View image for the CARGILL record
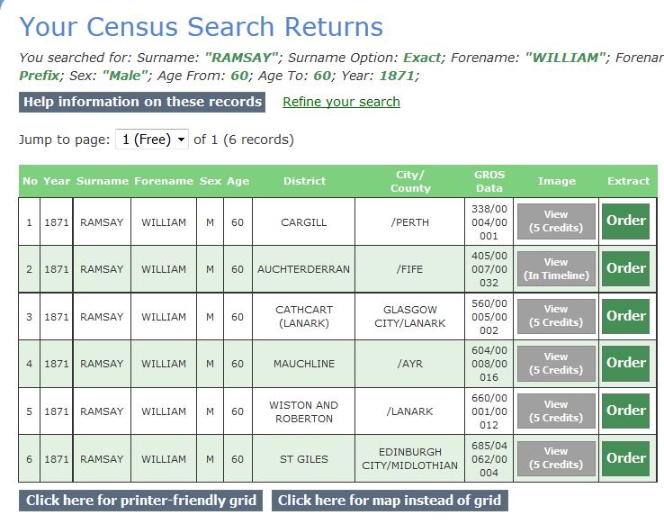This screenshot has width=664, height=524. (x=556, y=221)
